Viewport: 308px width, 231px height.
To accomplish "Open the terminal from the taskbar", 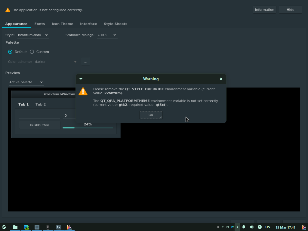I will [59, 227].
